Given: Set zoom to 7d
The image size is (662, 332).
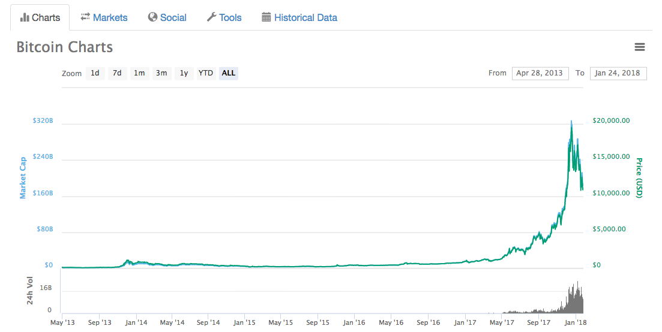Looking at the screenshot, I should 117,73.
